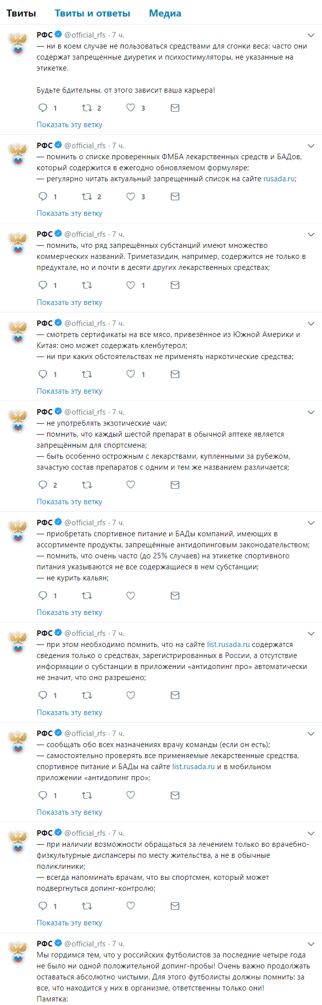Viewport: 322px width, 1005px height.
Task: Like the tweet about exotic teas
Action: coord(131,485)
